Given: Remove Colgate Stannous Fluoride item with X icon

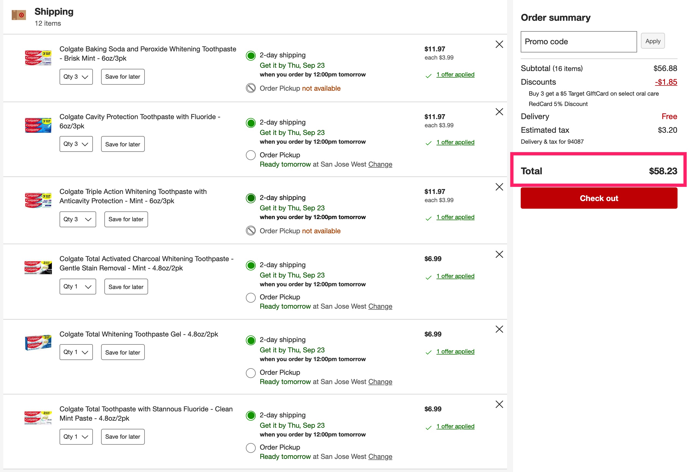Looking at the screenshot, I should [x=499, y=405].
